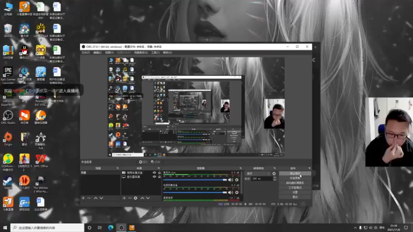The width and height of the screenshot is (413, 232).
Task: Open the 工具(T) menu
Action: 155,53
